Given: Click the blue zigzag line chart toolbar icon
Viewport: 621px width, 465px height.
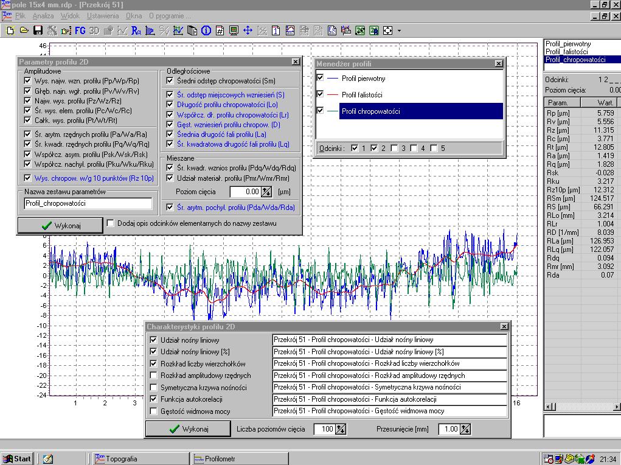Looking at the screenshot, I should tap(178, 30).
